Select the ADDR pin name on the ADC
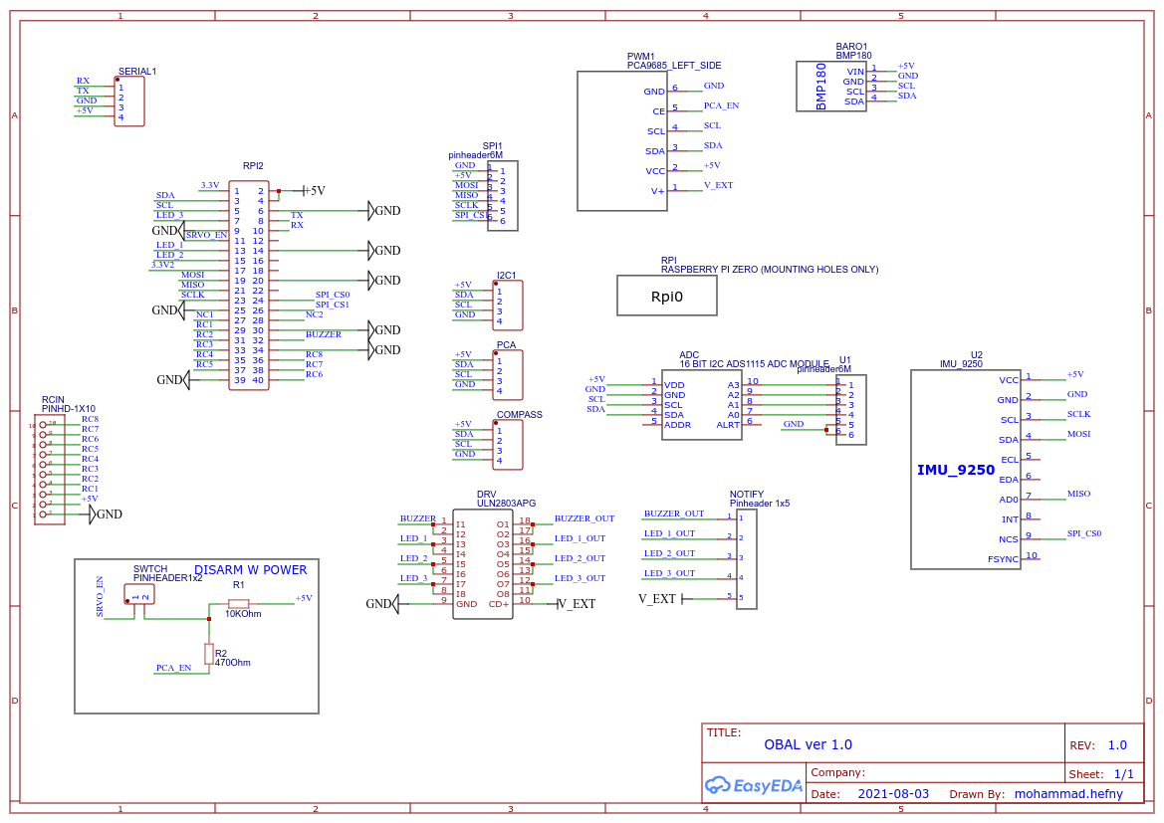 point(678,425)
